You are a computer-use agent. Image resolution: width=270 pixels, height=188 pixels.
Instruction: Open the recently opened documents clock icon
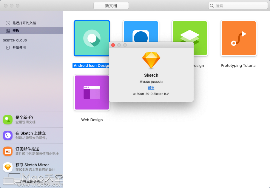point(8,23)
